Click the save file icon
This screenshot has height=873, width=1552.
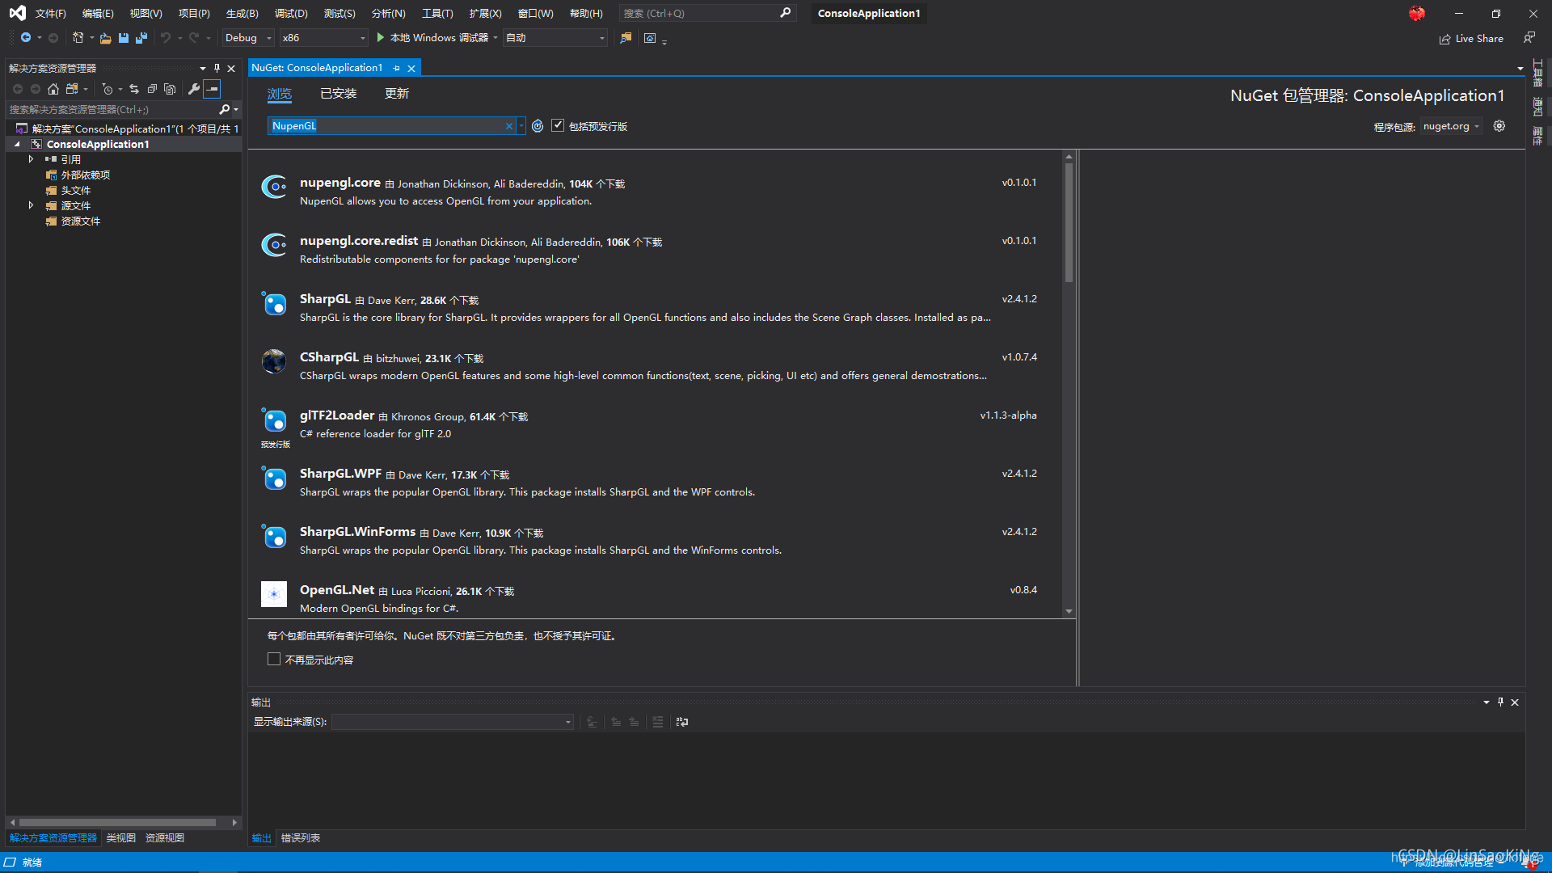[124, 38]
